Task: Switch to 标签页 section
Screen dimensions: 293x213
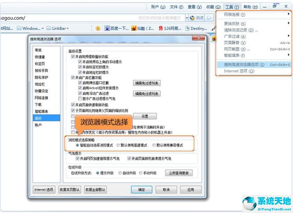Action: pos(47,64)
